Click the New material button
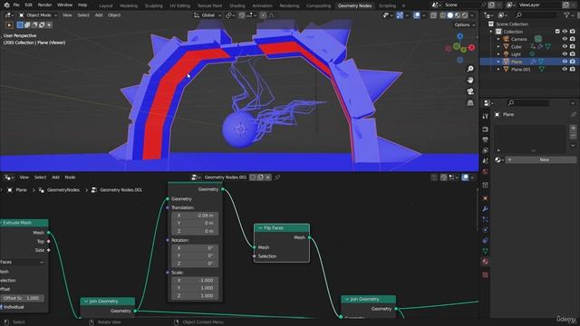The image size is (580, 326). (x=544, y=159)
